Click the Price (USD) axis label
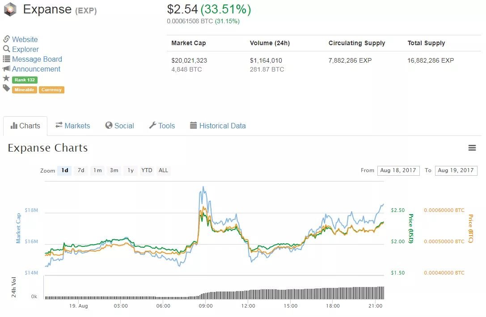The width and height of the screenshot is (486, 317). [x=411, y=228]
